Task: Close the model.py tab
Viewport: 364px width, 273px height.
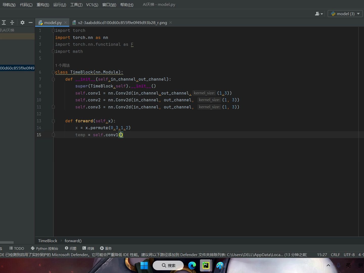Action: [x=65, y=22]
